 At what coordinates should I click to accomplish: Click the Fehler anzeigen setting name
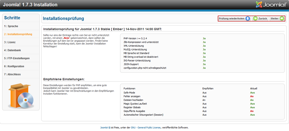[x=131, y=96]
